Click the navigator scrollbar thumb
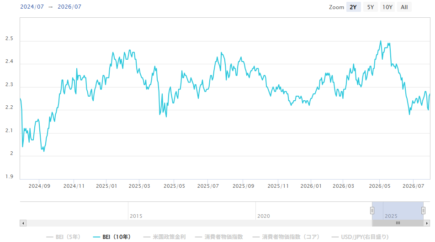 pos(398,223)
